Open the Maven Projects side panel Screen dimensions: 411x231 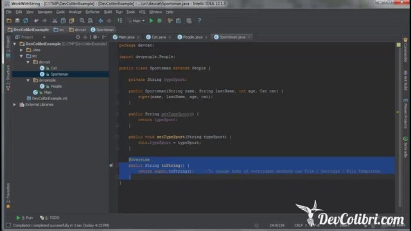pos(405,114)
